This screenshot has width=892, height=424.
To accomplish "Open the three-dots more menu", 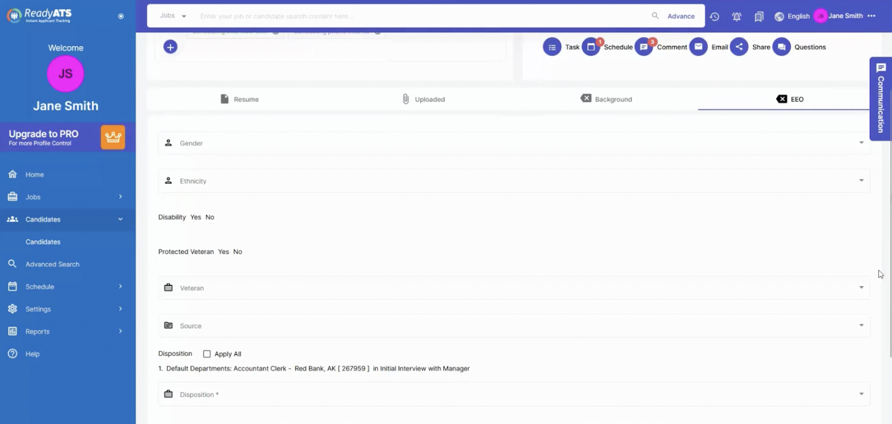I will point(872,16).
